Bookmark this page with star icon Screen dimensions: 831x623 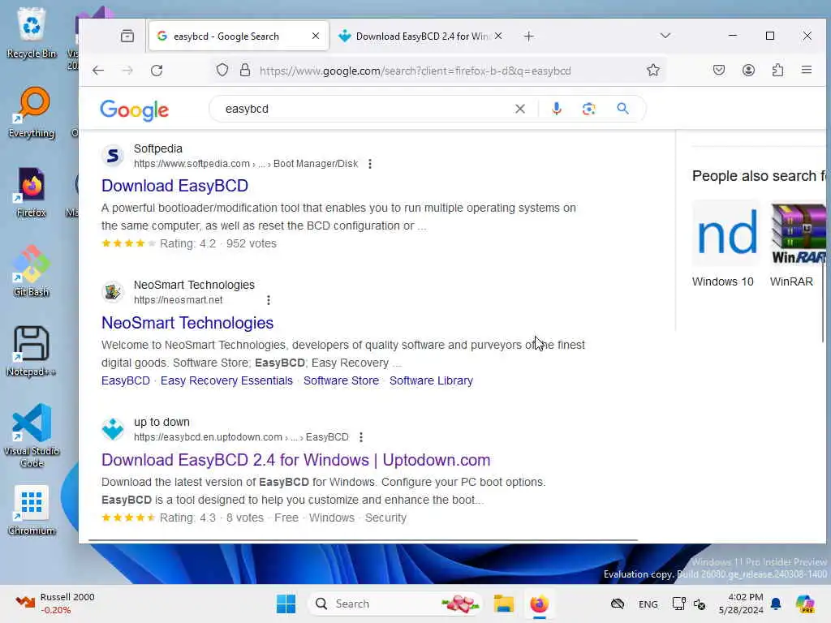click(653, 70)
